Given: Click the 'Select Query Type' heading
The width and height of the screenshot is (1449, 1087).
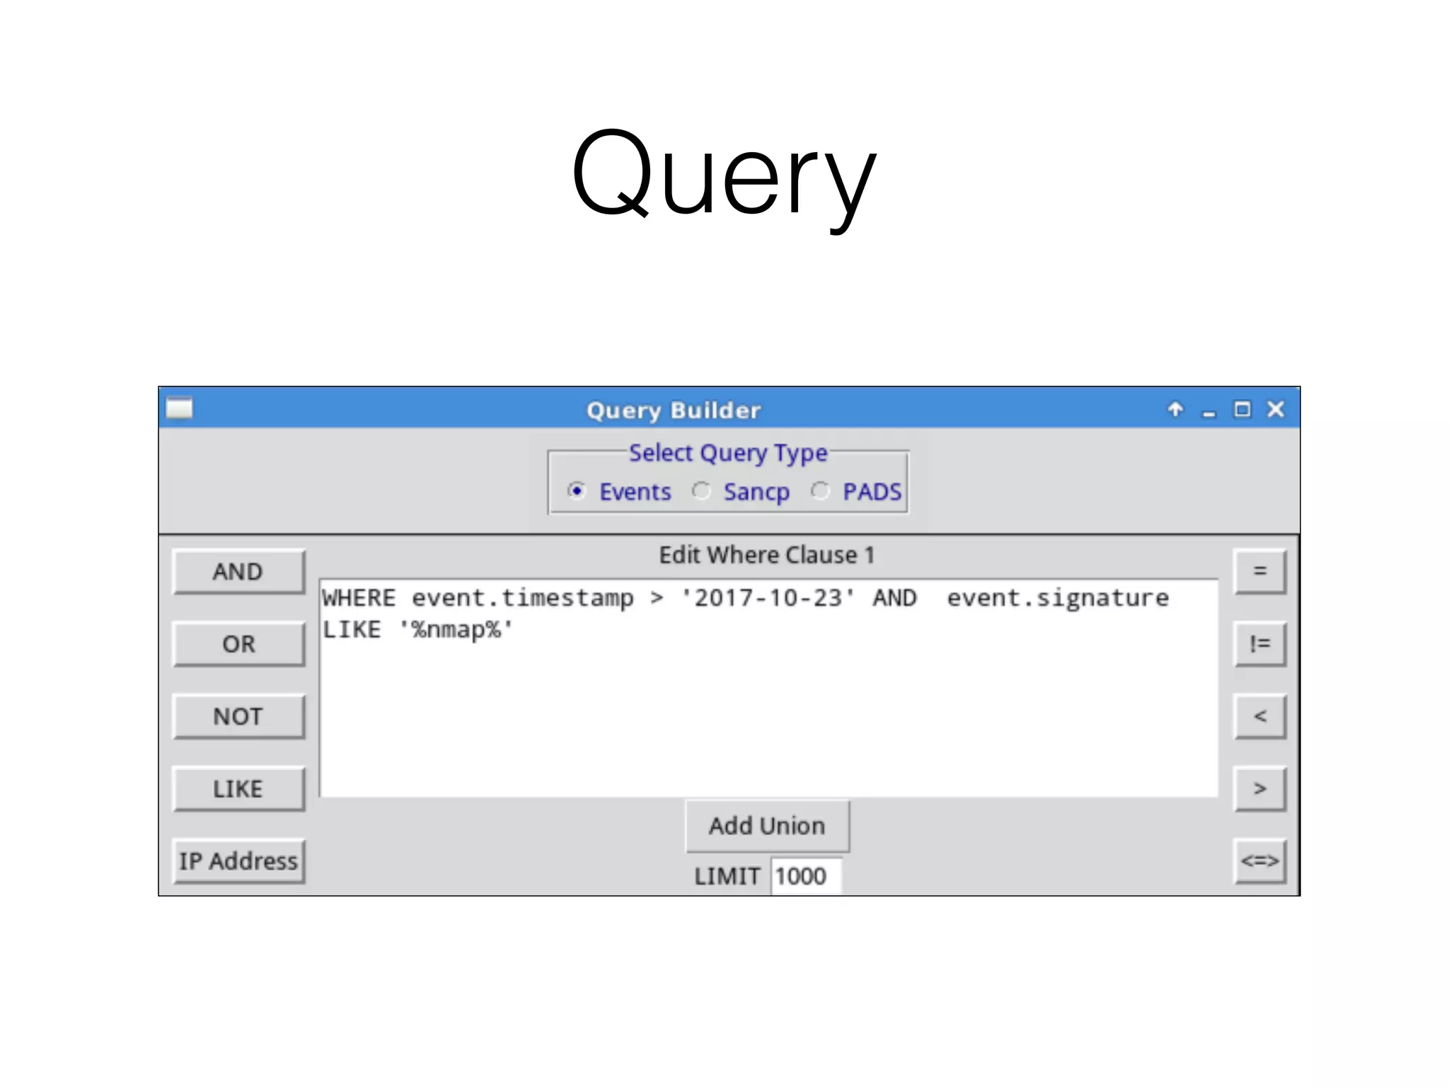Looking at the screenshot, I should [728, 453].
